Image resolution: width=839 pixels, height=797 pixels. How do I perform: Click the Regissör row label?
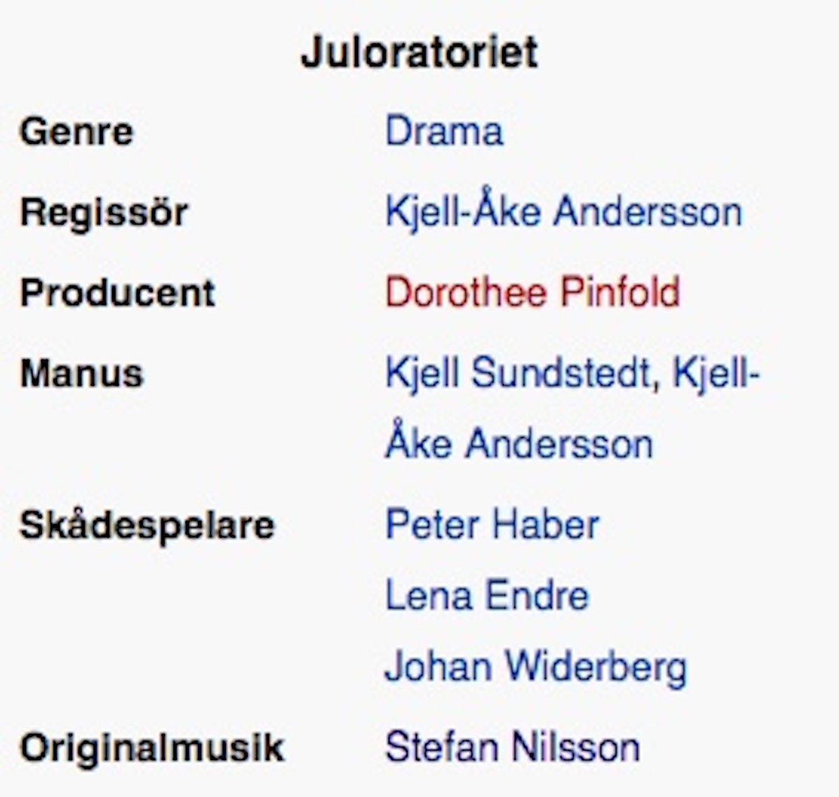(x=104, y=212)
